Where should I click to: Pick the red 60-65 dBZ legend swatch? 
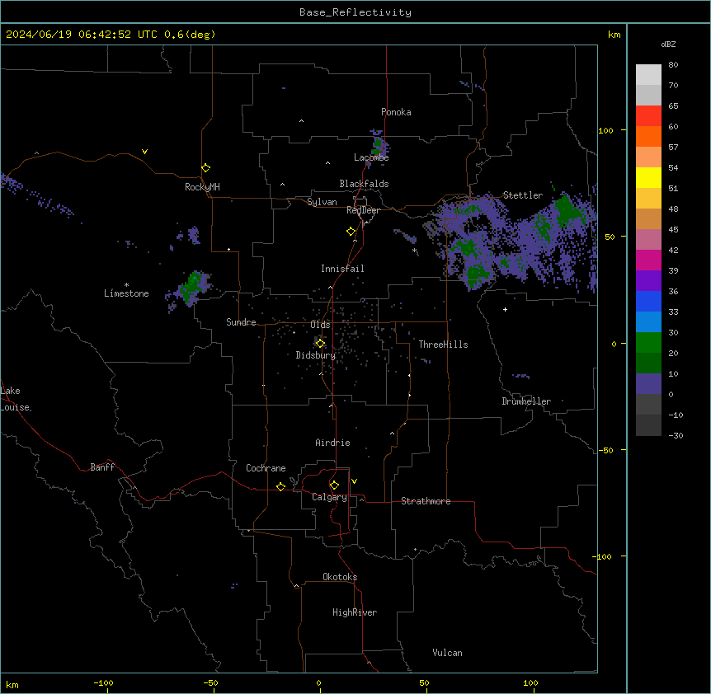pos(648,116)
